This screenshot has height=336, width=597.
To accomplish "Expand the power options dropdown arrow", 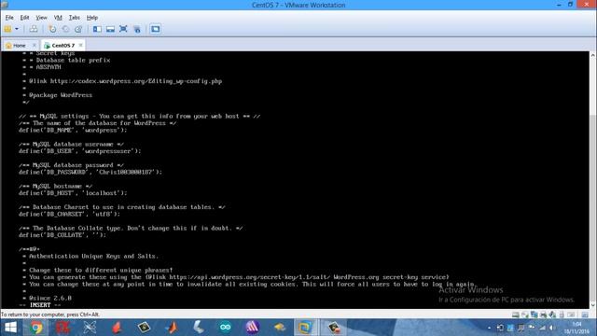I will (x=17, y=29).
